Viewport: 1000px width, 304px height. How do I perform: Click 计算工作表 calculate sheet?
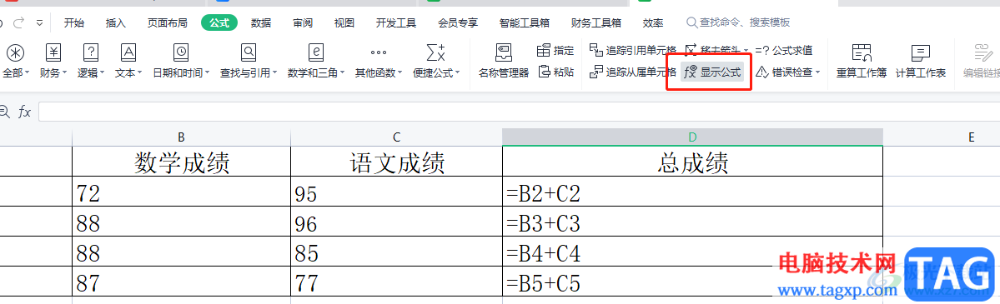(920, 61)
